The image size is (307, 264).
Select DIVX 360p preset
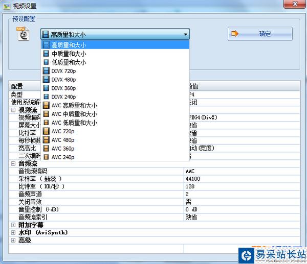click(115, 88)
